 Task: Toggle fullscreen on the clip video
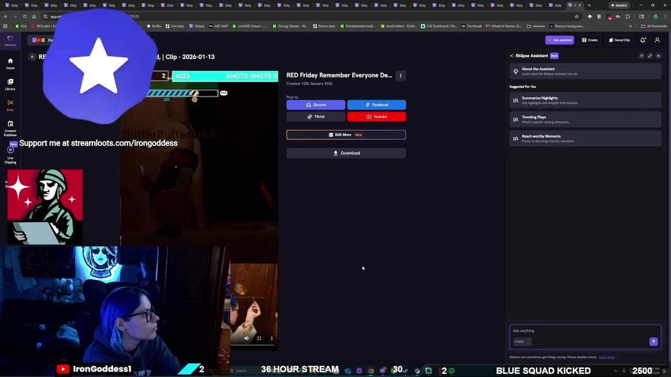[x=259, y=338]
